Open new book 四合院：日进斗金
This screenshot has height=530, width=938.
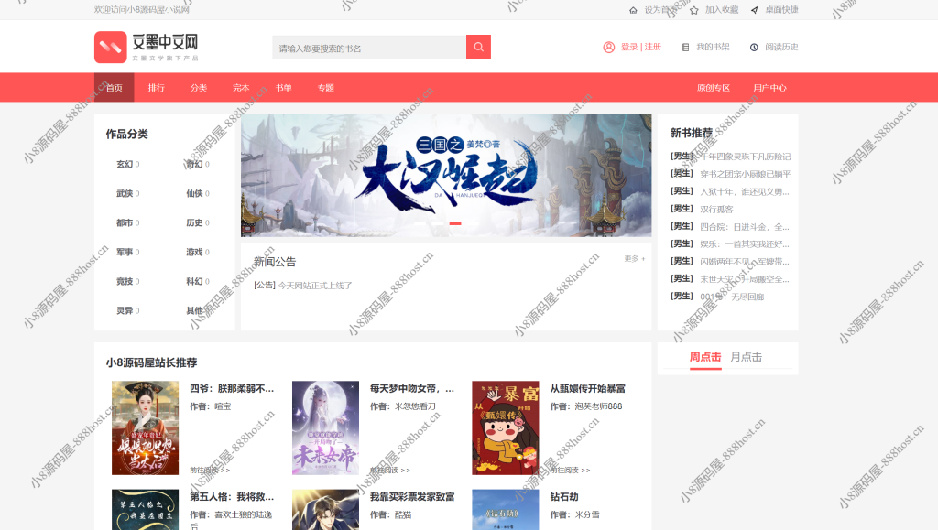pos(744,227)
